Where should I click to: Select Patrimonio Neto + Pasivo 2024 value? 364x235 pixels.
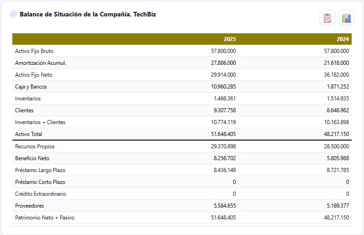pyautogui.click(x=337, y=217)
